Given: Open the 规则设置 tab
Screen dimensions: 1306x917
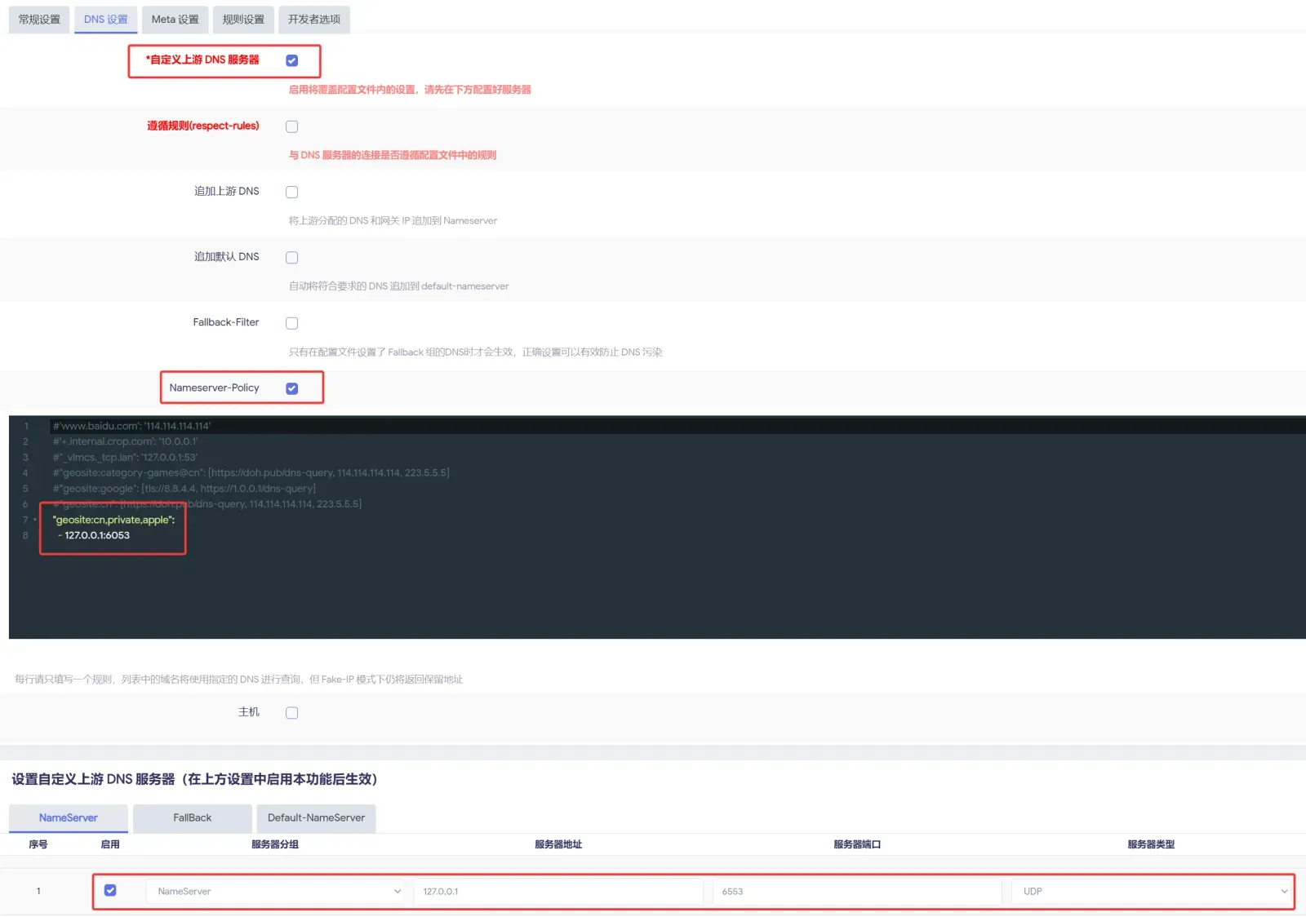Looking at the screenshot, I should 243,19.
